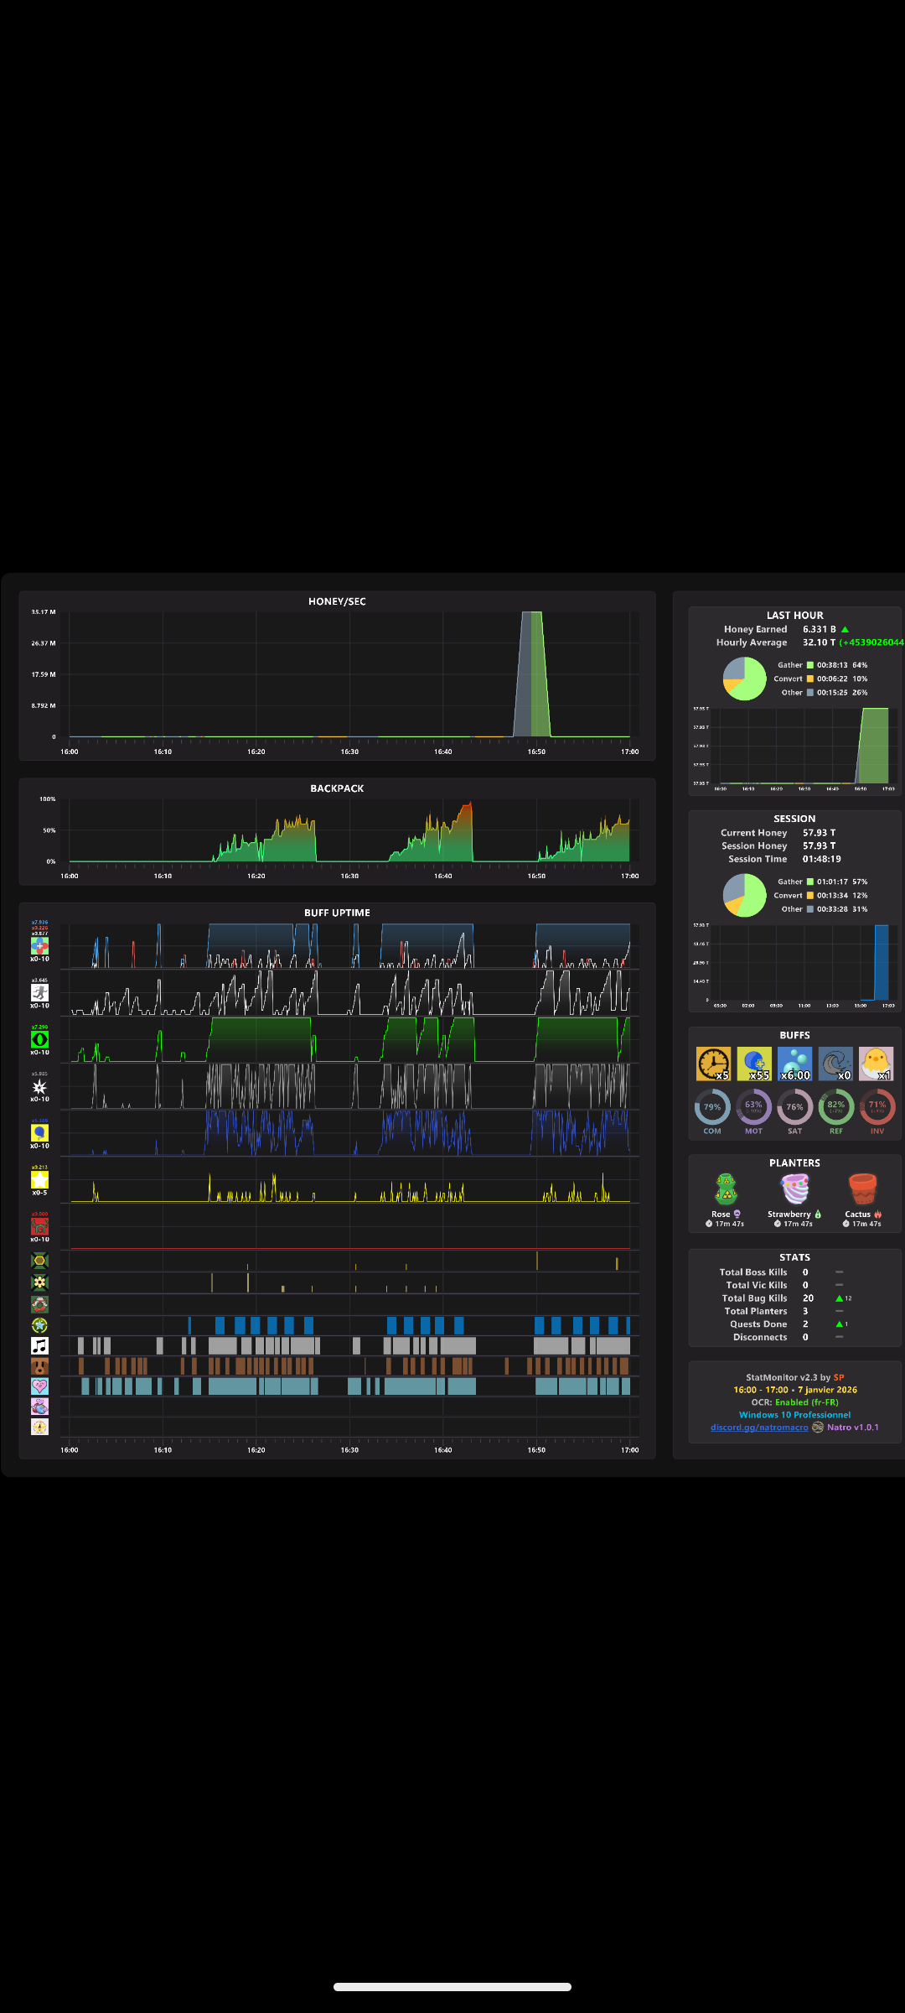Click the Honey Earned value 6.331 B

(x=820, y=629)
